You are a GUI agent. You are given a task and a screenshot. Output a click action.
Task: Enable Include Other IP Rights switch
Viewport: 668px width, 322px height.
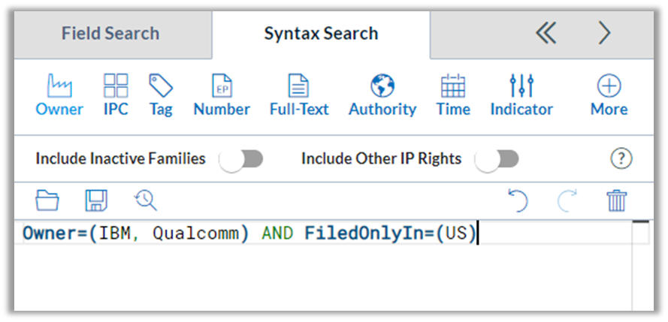[497, 160]
